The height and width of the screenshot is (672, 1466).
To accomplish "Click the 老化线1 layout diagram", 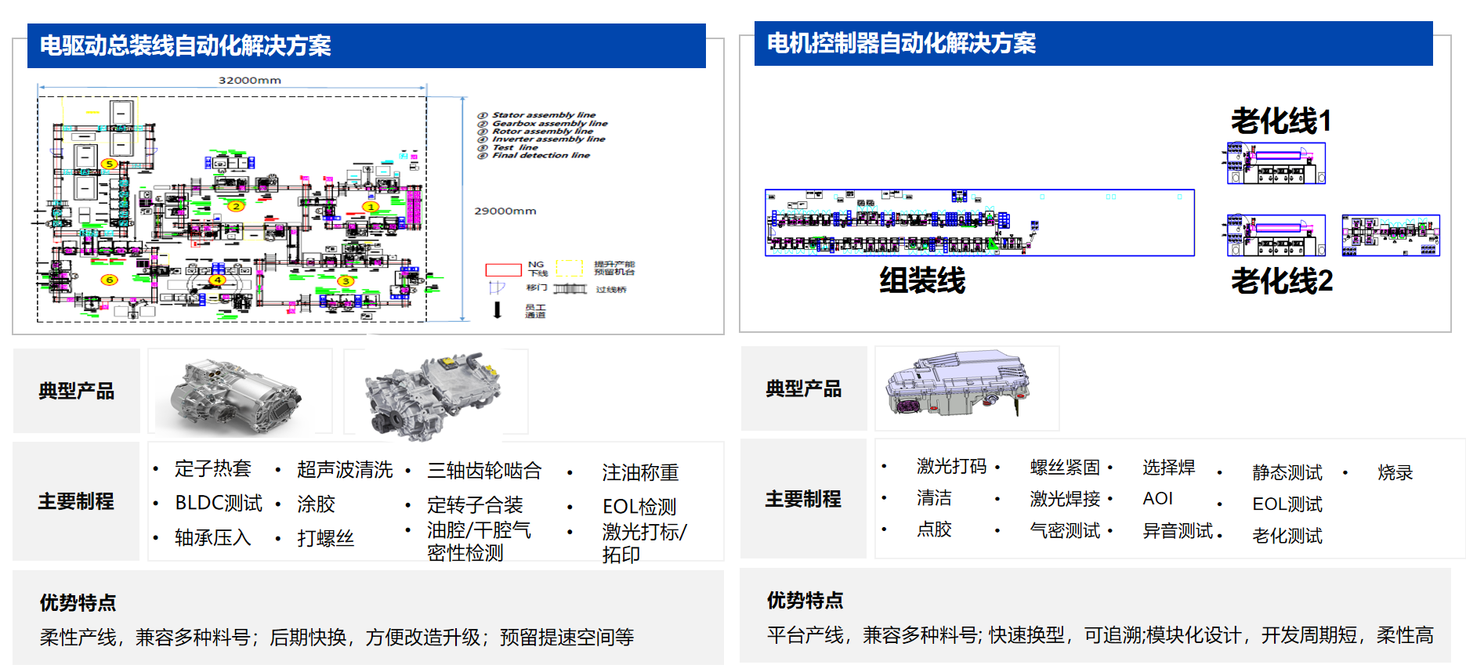I will click(1276, 163).
